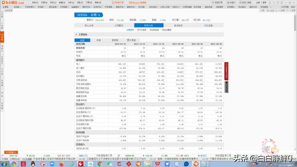Open the 个股风云 dropdown in toolbar
This screenshot has height=167, width=297.
coord(176,7)
